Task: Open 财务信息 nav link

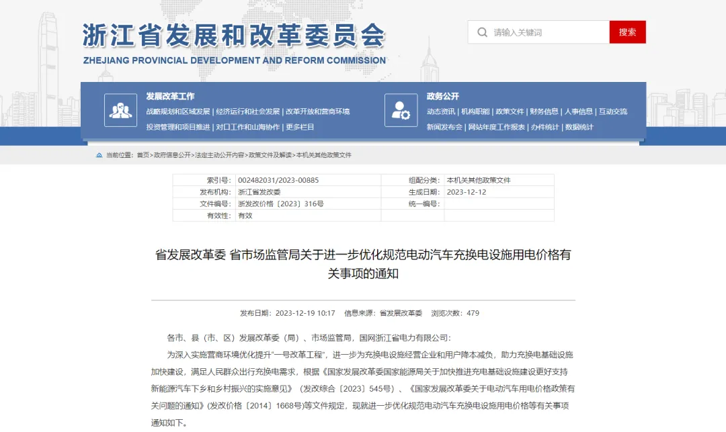Action: pyautogui.click(x=544, y=112)
